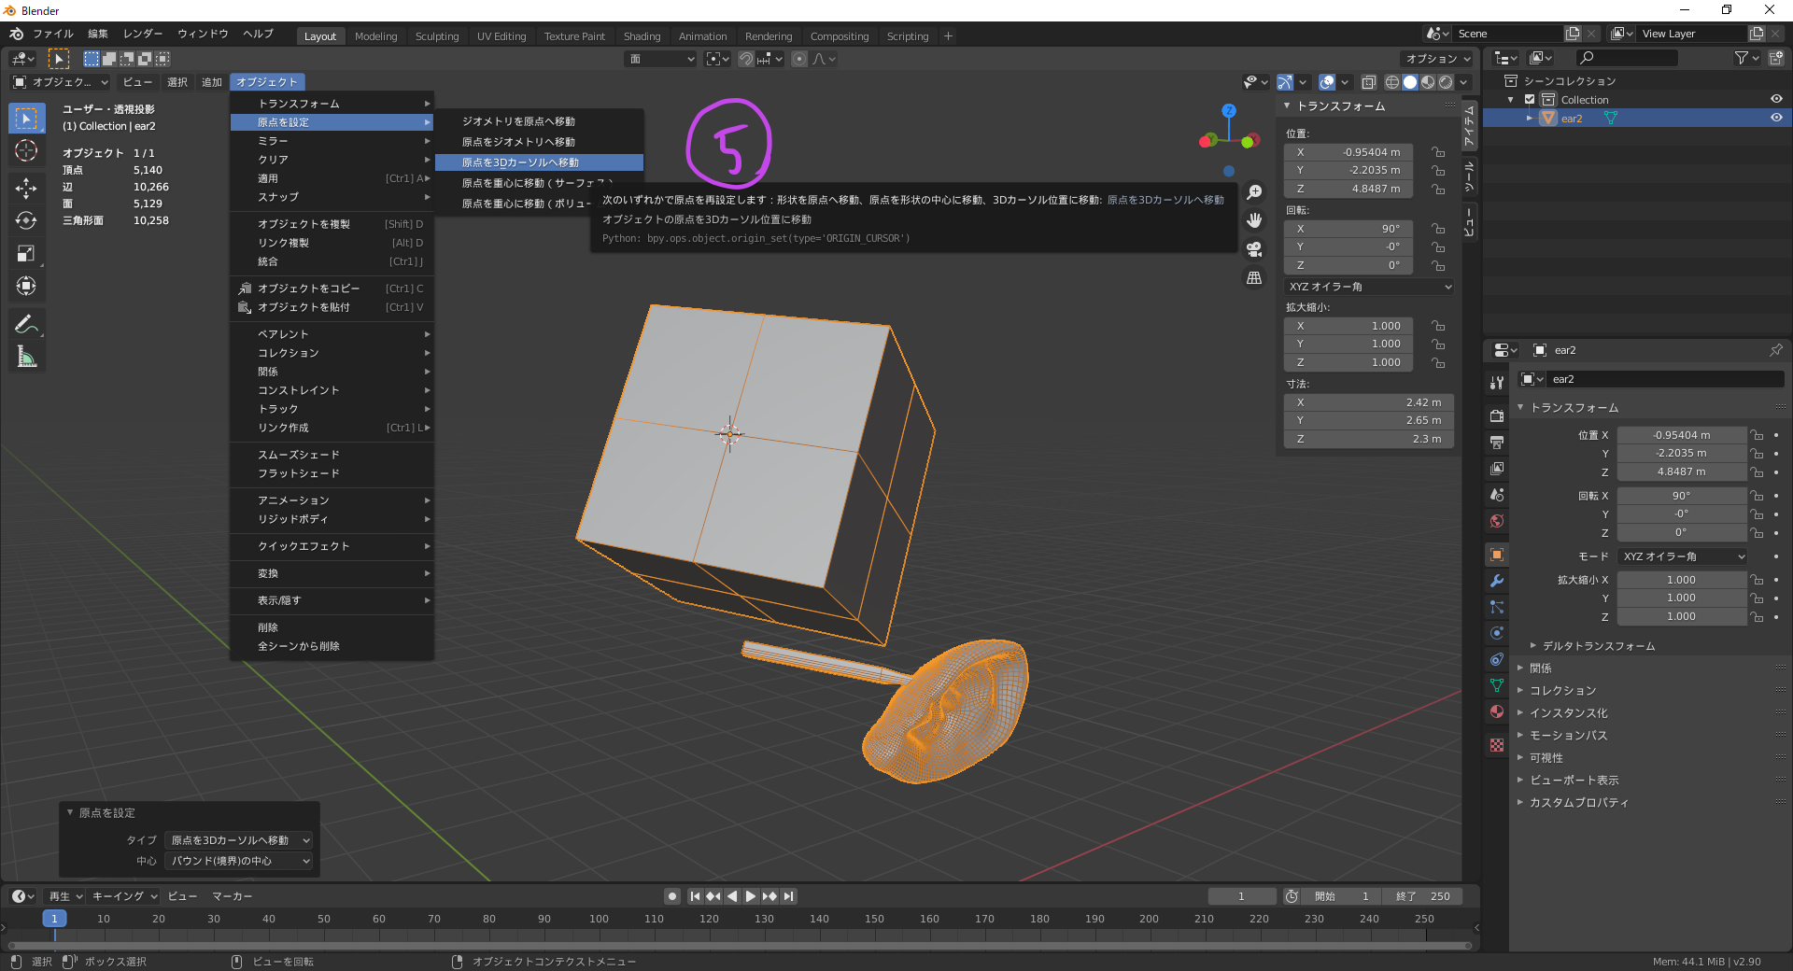1793x971 pixels.
Task: Click frame 1 marker on timeline
Action: click(x=54, y=919)
